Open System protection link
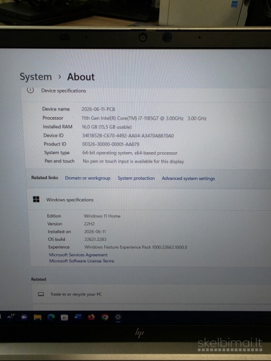This screenshot has width=271, height=361. tap(136, 179)
